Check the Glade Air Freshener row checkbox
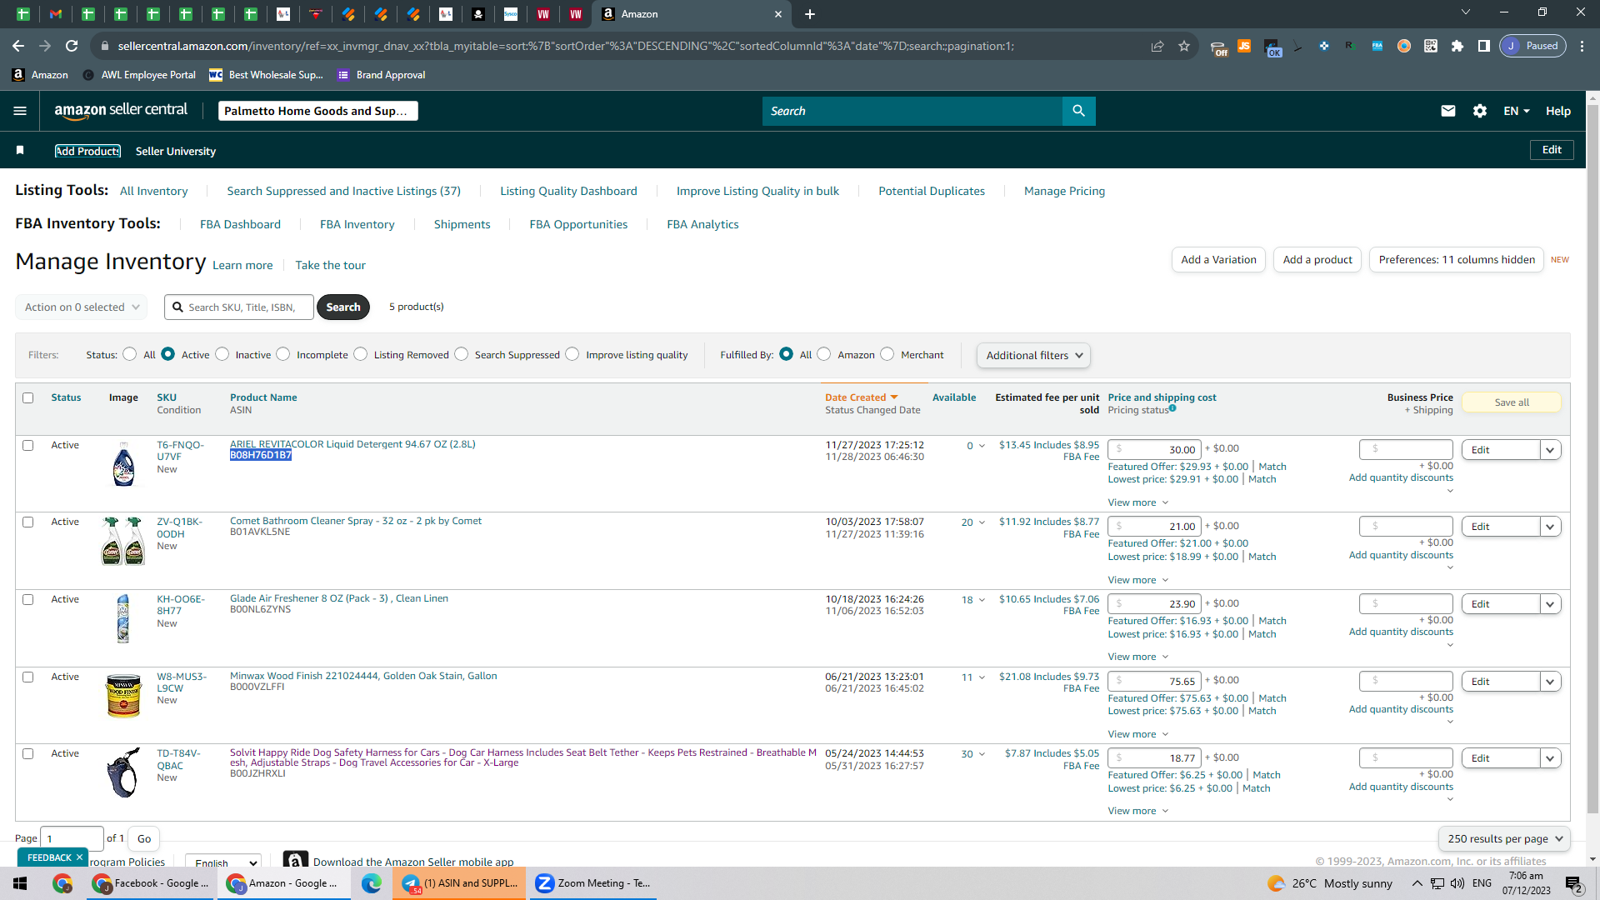 click(x=28, y=599)
